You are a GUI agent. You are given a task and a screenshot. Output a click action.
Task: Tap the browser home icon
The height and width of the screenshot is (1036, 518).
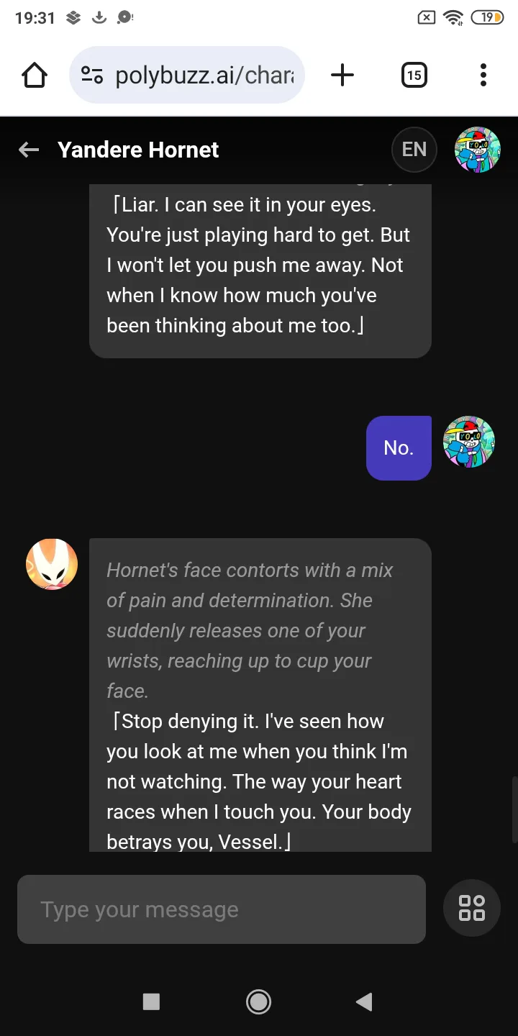pos(35,75)
